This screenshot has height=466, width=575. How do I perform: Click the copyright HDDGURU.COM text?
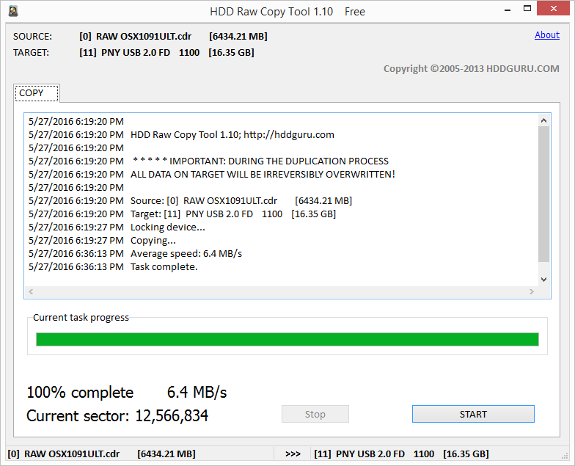(471, 69)
